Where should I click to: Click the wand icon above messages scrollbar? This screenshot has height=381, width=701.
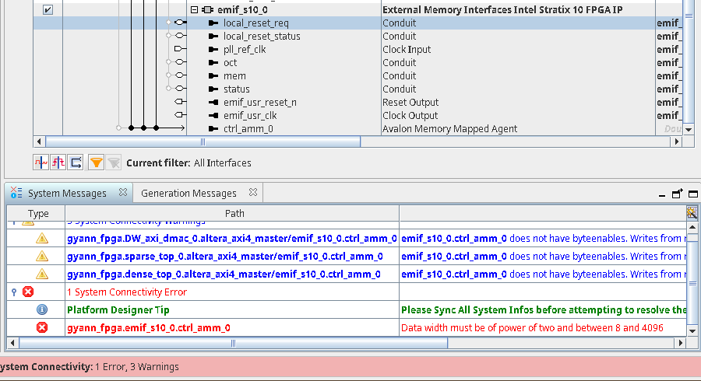click(x=692, y=213)
